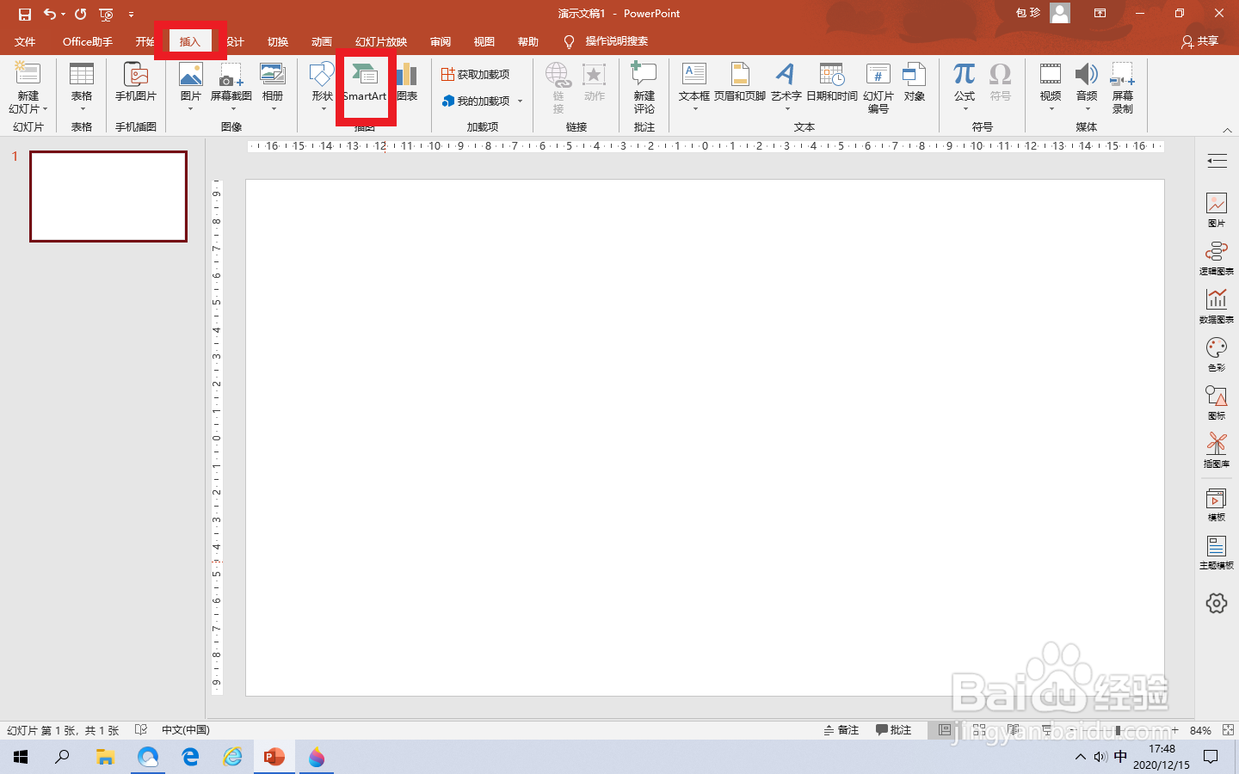
Task: Expand 我的加载项 dropdown arrow
Action: tap(521, 101)
